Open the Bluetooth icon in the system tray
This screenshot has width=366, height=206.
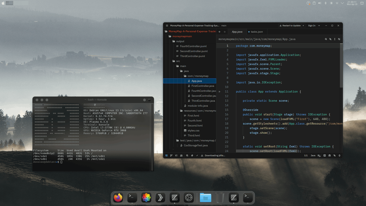325,3
